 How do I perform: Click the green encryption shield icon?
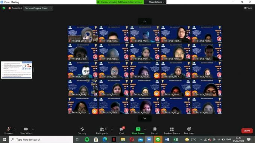point(4,8)
